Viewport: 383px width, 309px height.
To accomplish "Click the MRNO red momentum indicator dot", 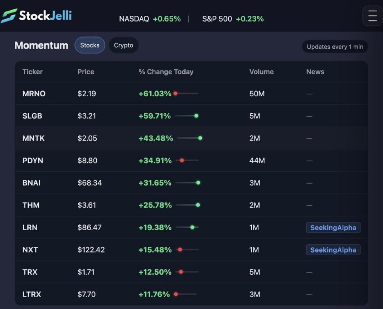I will [175, 93].
